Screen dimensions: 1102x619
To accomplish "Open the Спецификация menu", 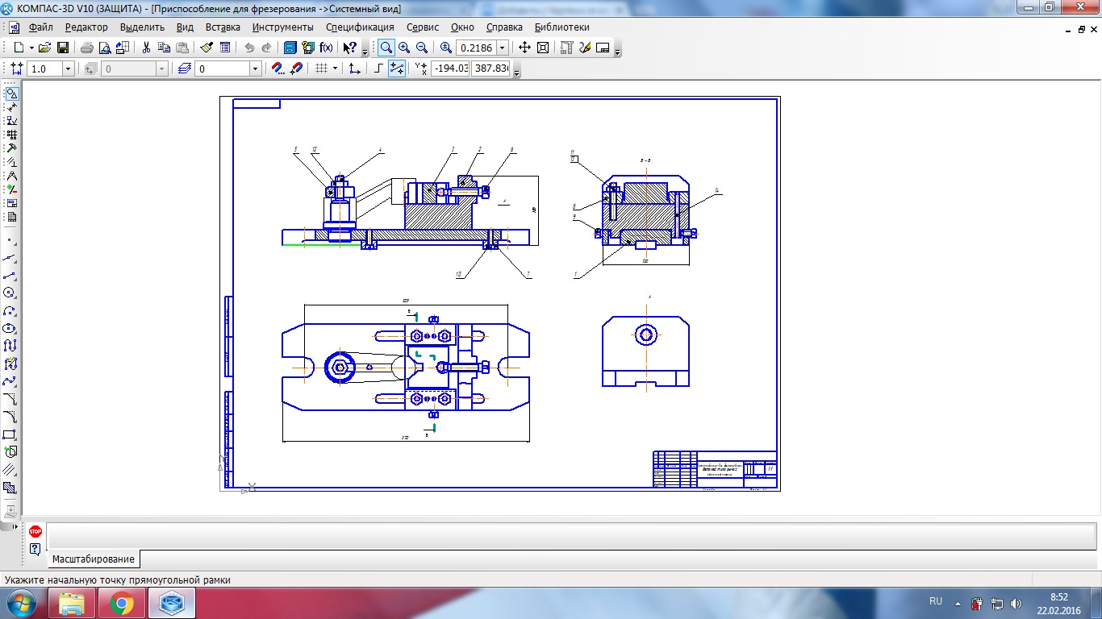I will click(360, 27).
